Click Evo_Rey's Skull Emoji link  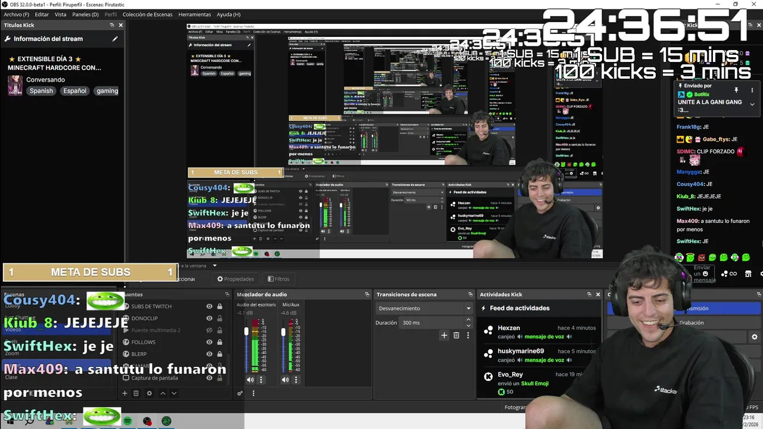(x=535, y=383)
